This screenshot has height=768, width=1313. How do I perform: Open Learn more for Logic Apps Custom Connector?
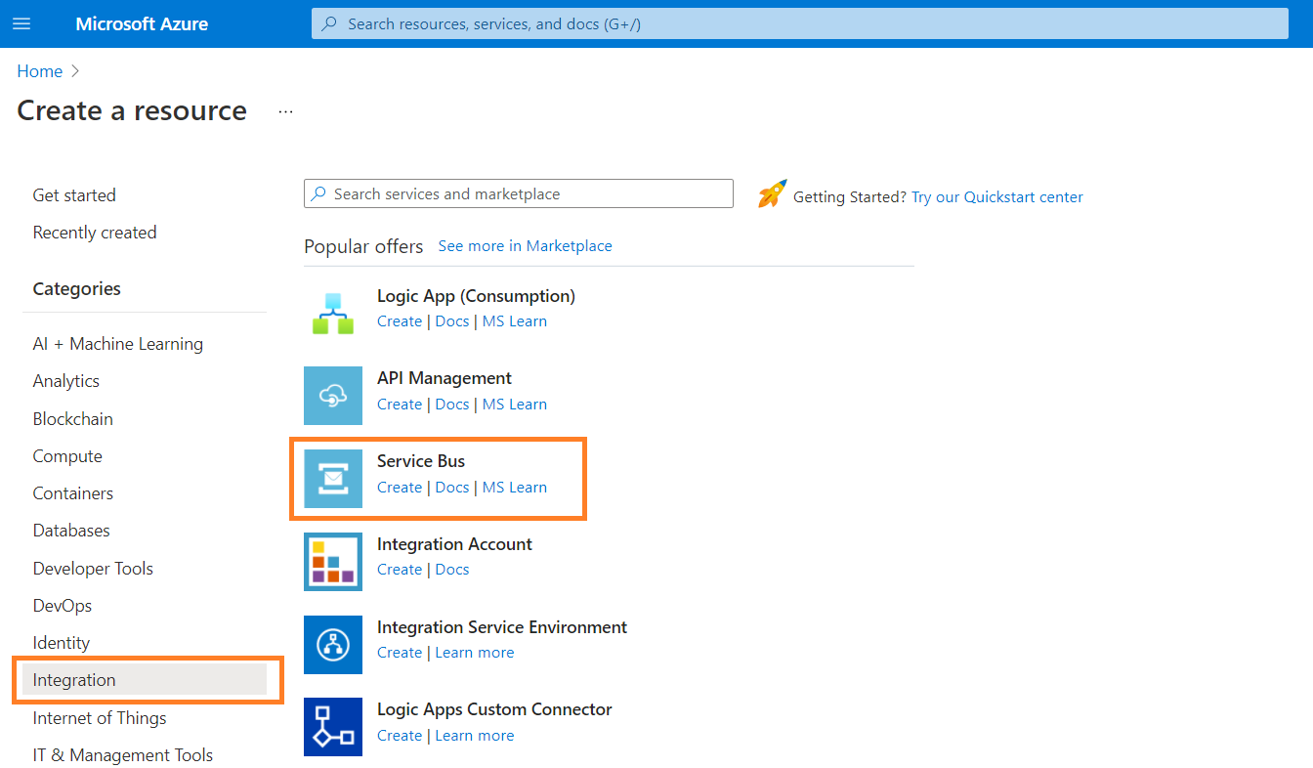(x=475, y=736)
